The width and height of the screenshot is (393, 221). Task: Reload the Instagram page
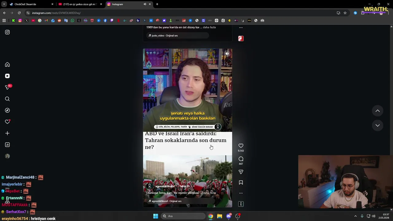point(19,13)
